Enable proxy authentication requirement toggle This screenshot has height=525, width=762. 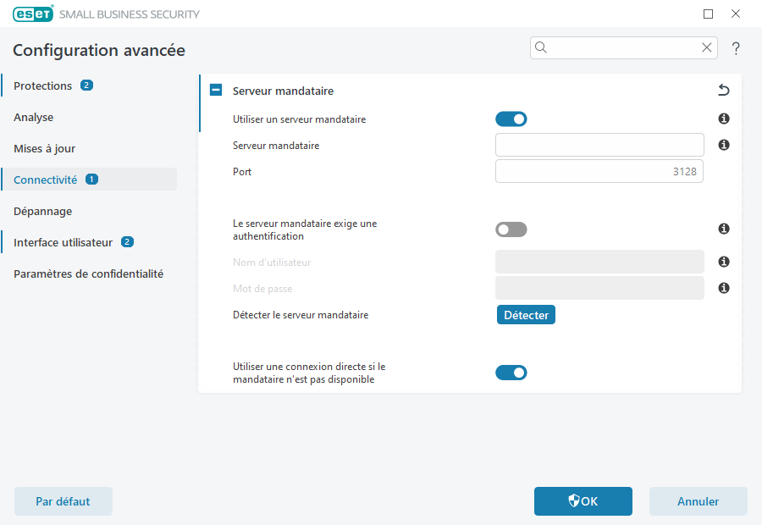click(511, 229)
